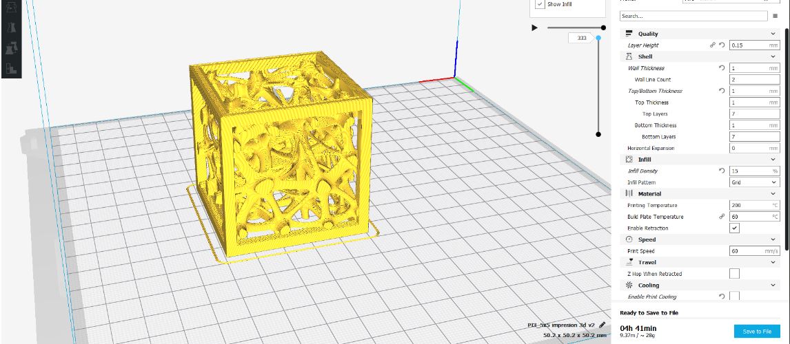Enable Z Hop When Retracted
The height and width of the screenshot is (344, 790).
pos(735,274)
